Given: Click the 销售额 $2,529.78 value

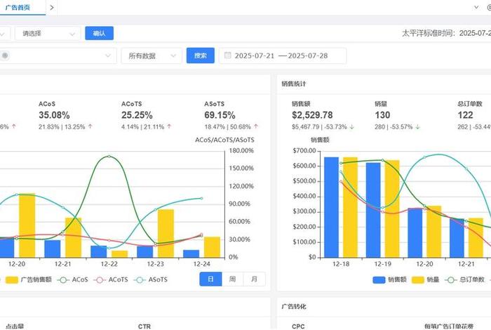Looking at the screenshot, I should (x=312, y=115).
